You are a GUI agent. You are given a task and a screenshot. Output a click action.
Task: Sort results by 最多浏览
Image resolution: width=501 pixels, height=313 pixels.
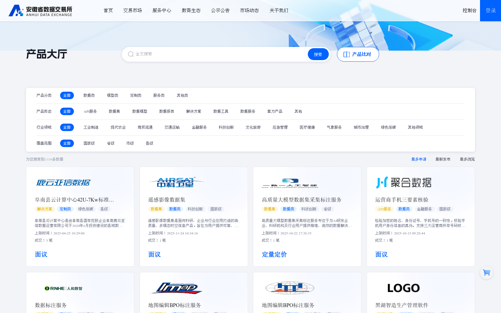click(x=467, y=159)
